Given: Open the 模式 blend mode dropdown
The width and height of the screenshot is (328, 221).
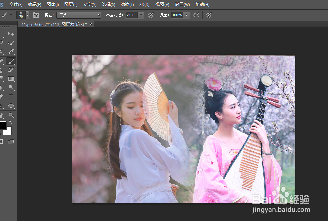Looking at the screenshot, I should click(79, 15).
